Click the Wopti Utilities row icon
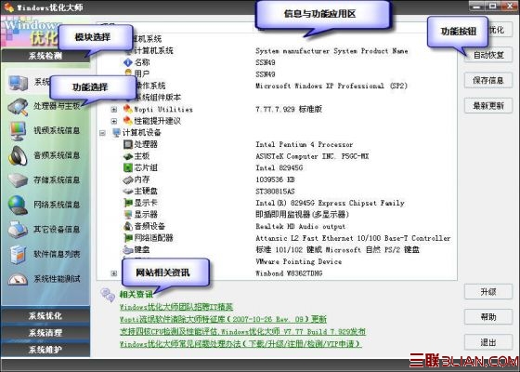Image resolution: width=520 pixels, height=372 pixels. point(128,109)
